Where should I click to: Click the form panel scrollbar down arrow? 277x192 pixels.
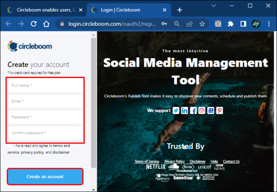point(94,190)
